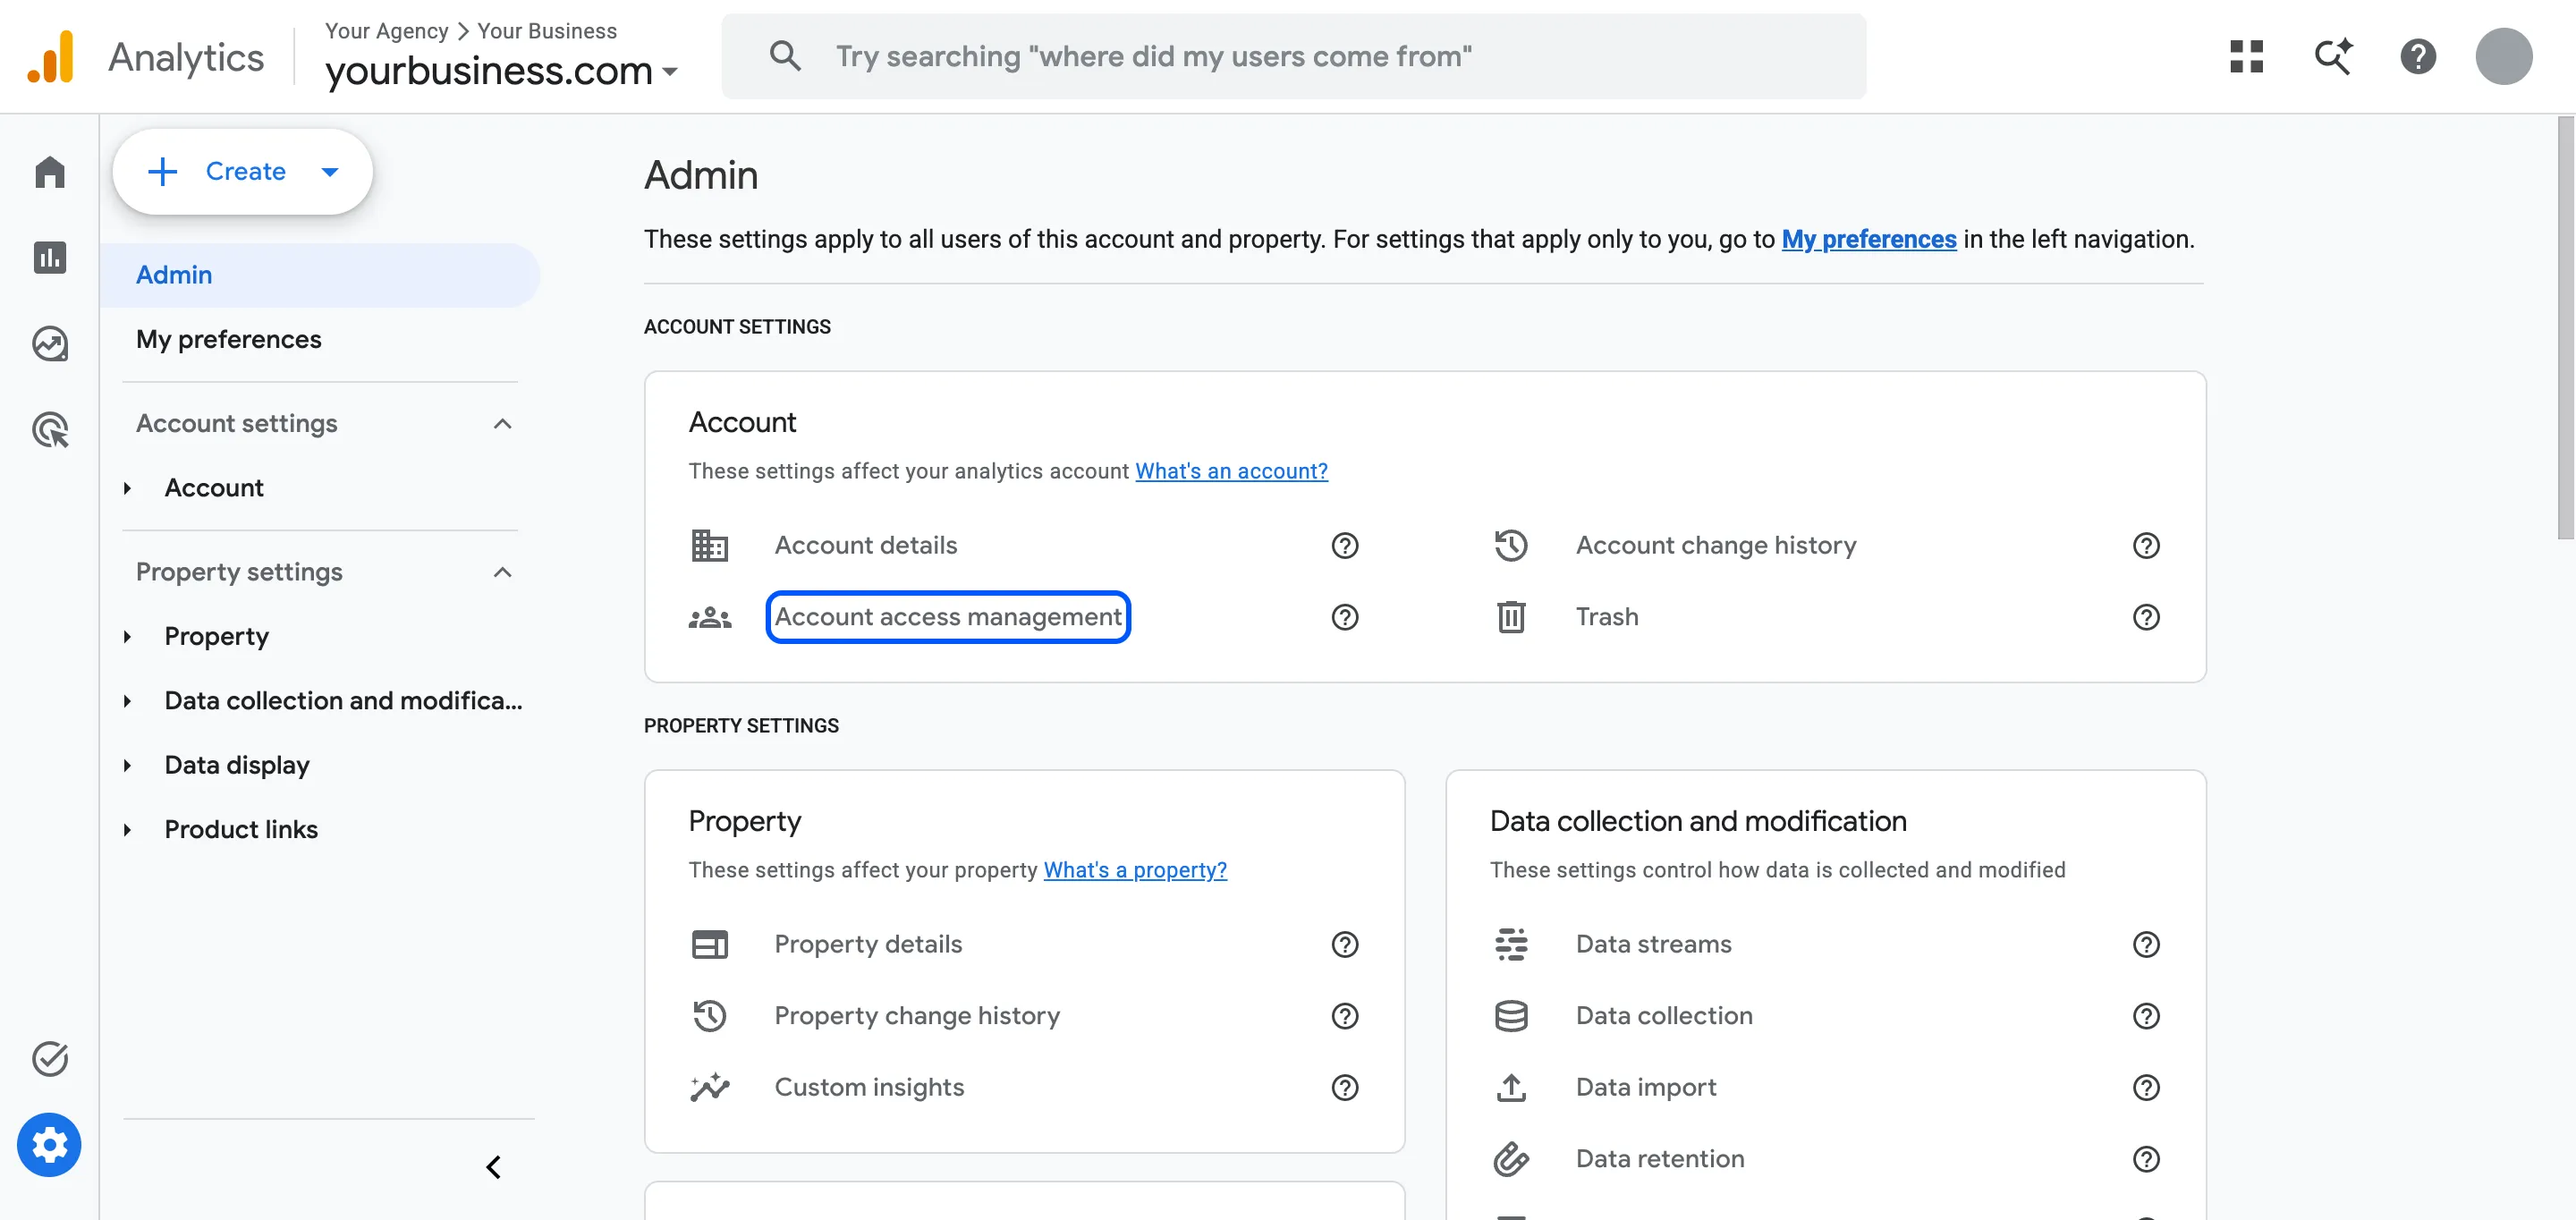Click the Google Analytics logo

[x=50, y=56]
